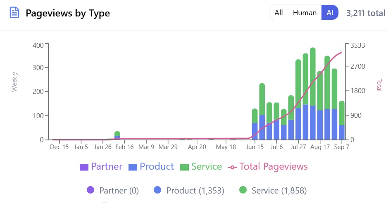Click the 3,211 total text
The image size is (388, 203).
[x=366, y=13]
